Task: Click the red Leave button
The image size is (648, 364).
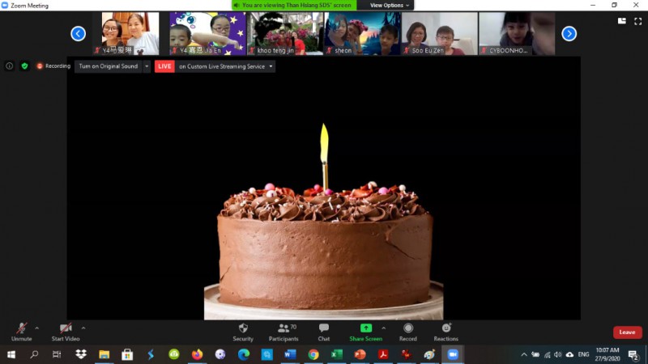Action: (x=627, y=332)
